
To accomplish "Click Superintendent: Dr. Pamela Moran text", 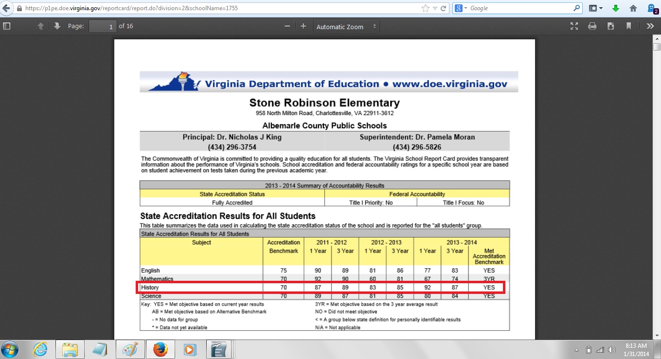I will (x=417, y=137).
